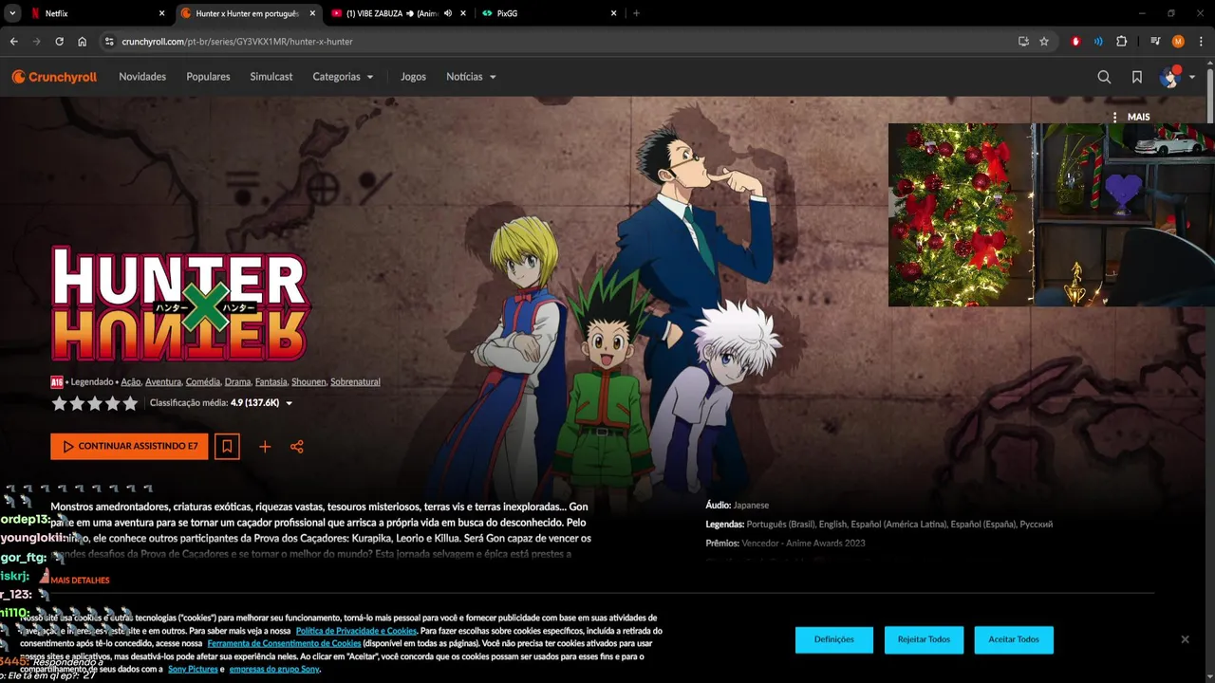1215x683 pixels.
Task: Open the Mais options menu
Action: [x=1131, y=117]
